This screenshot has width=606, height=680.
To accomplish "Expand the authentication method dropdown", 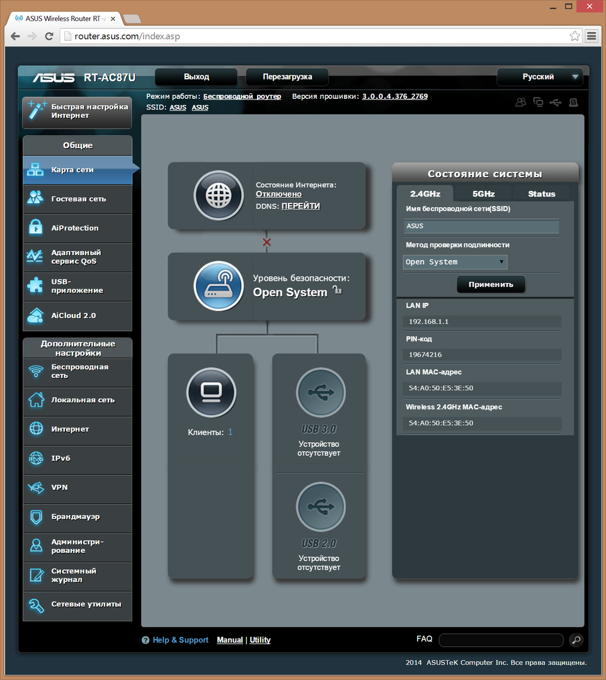I will click(x=455, y=262).
